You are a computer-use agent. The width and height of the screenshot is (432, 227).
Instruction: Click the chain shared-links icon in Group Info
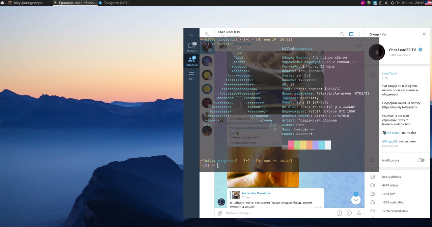(x=373, y=211)
